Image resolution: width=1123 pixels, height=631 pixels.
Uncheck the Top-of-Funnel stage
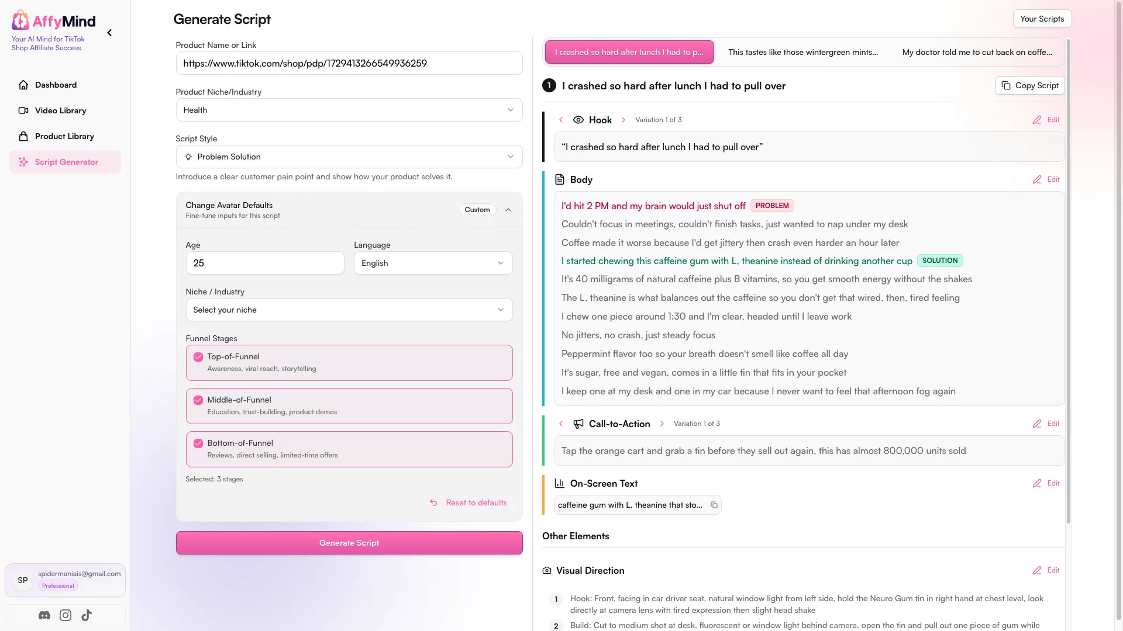[198, 357]
